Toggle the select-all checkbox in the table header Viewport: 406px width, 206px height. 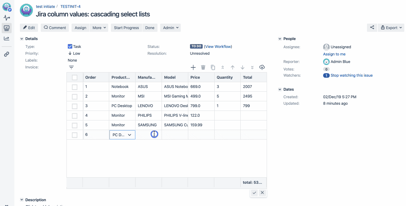[x=74, y=77]
